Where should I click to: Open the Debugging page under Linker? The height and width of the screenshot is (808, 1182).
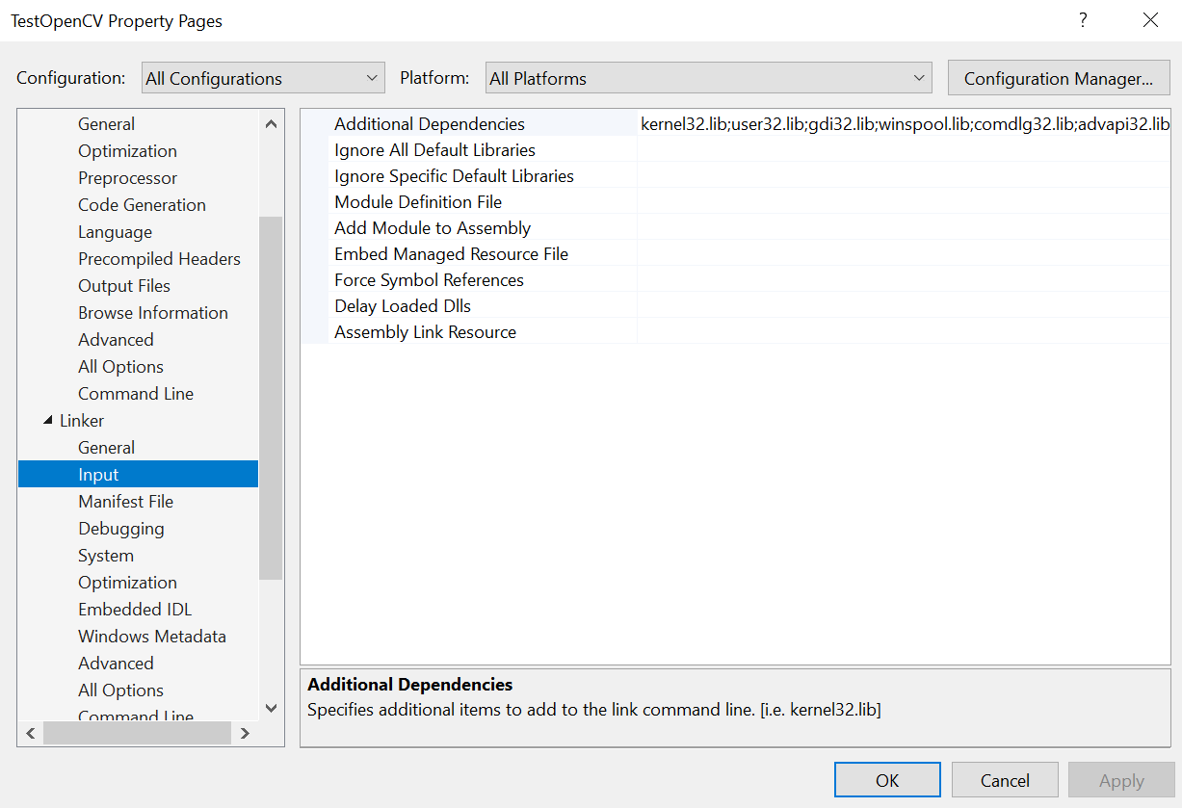120,528
